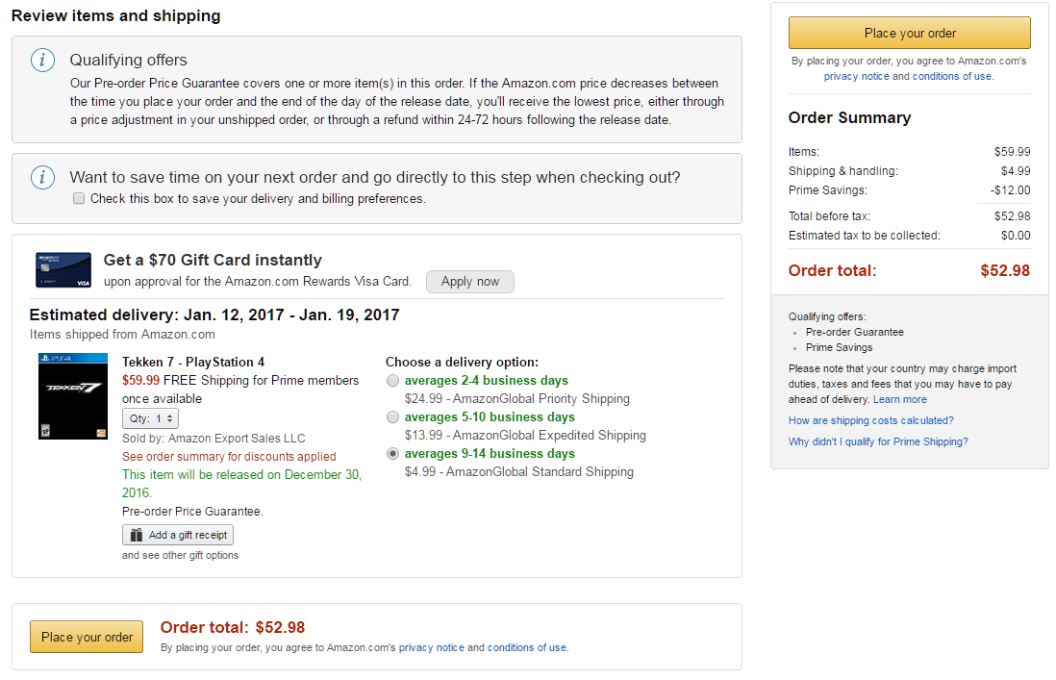Apply now for the Rewards Visa Card
Viewport: 1056px width, 680px height.
click(x=470, y=282)
